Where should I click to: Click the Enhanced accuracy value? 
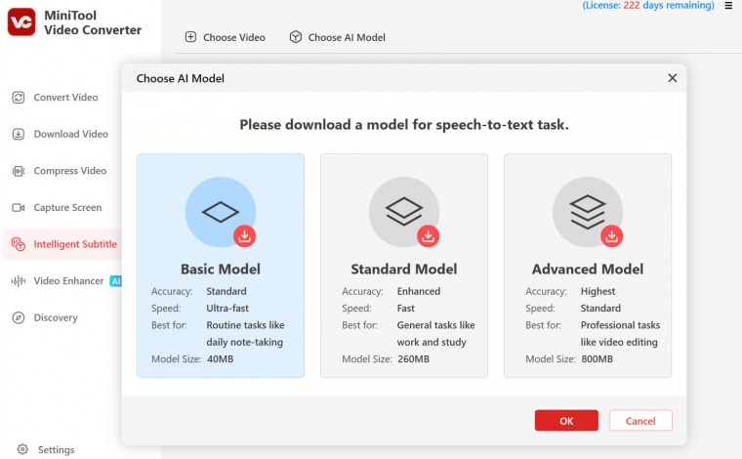[419, 291]
